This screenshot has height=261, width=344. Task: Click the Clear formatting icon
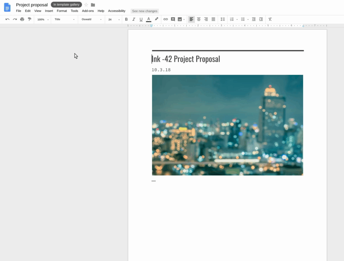click(x=270, y=19)
